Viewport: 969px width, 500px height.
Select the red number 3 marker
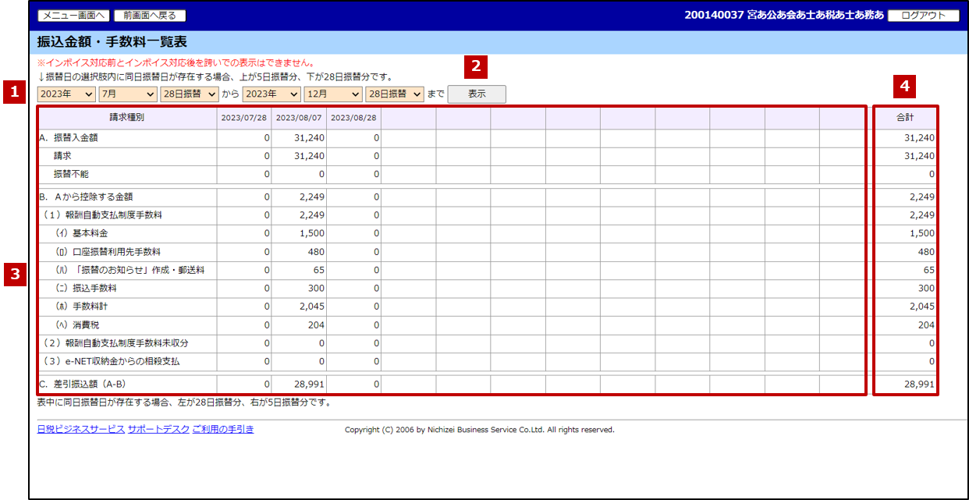tap(14, 275)
